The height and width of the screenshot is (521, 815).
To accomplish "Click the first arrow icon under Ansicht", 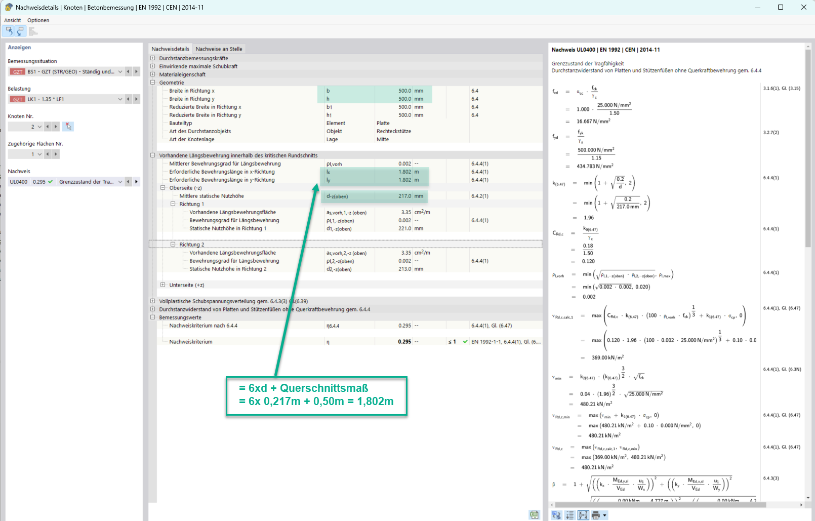I will click(9, 31).
